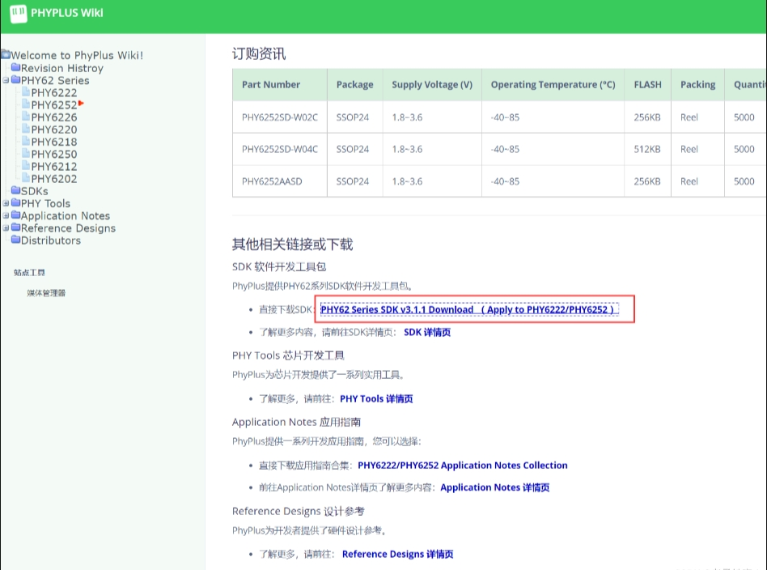This screenshot has width=767, height=570.
Task: Click the PHY6220 page icon
Action: click(27, 128)
